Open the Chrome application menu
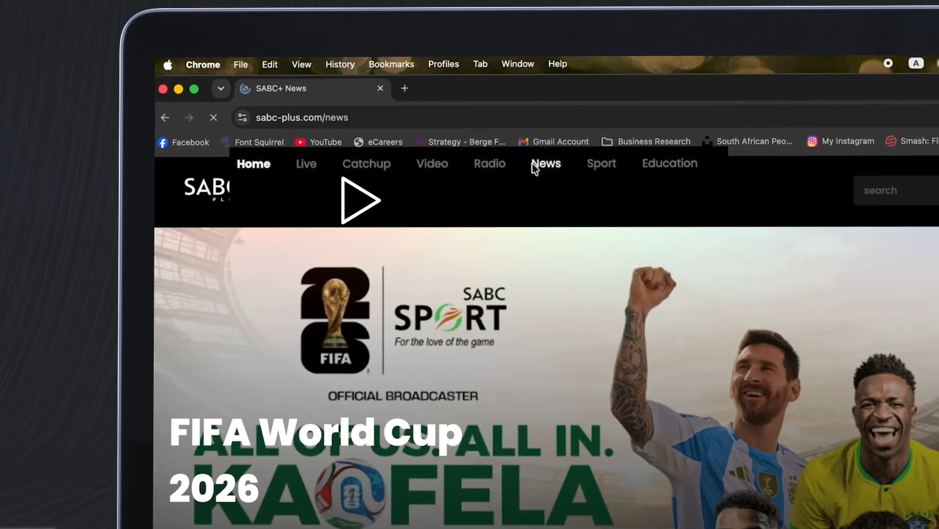Viewport: 939px width, 529px height. pos(203,65)
